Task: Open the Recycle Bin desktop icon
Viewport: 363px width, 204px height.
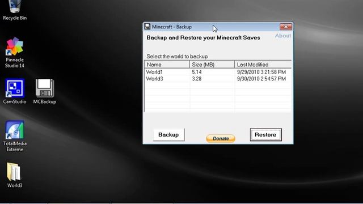Action: click(15, 10)
